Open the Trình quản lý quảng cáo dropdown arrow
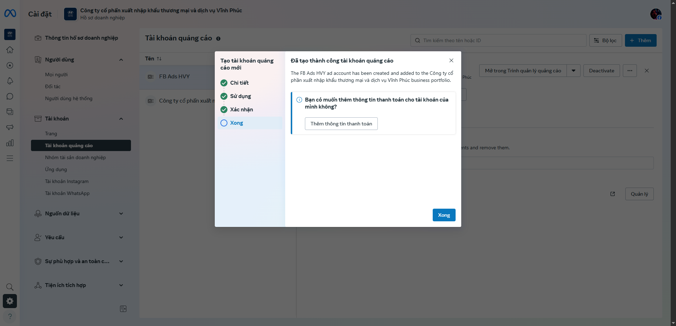This screenshot has height=326, width=676. pos(574,71)
